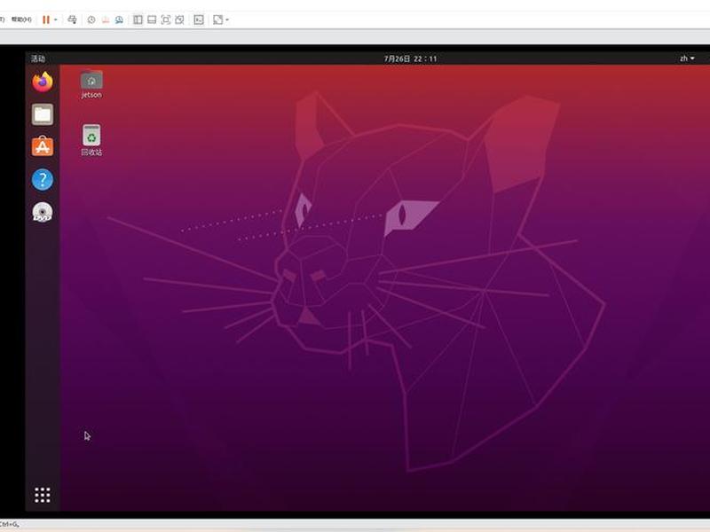The height and width of the screenshot is (532, 710).
Task: Show all applications grid
Action: pos(43,495)
